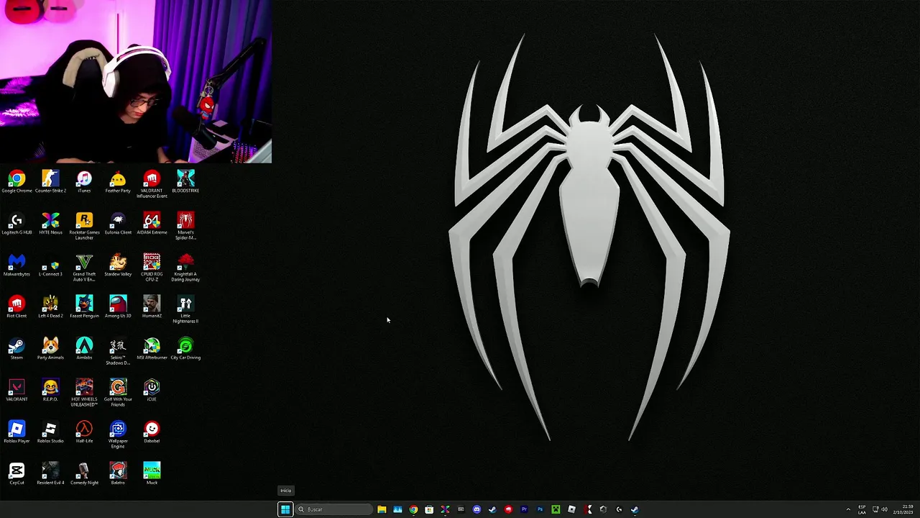This screenshot has width=920, height=518.
Task: Select Marvel's Spider-Man desktop shortcut
Action: (x=185, y=225)
